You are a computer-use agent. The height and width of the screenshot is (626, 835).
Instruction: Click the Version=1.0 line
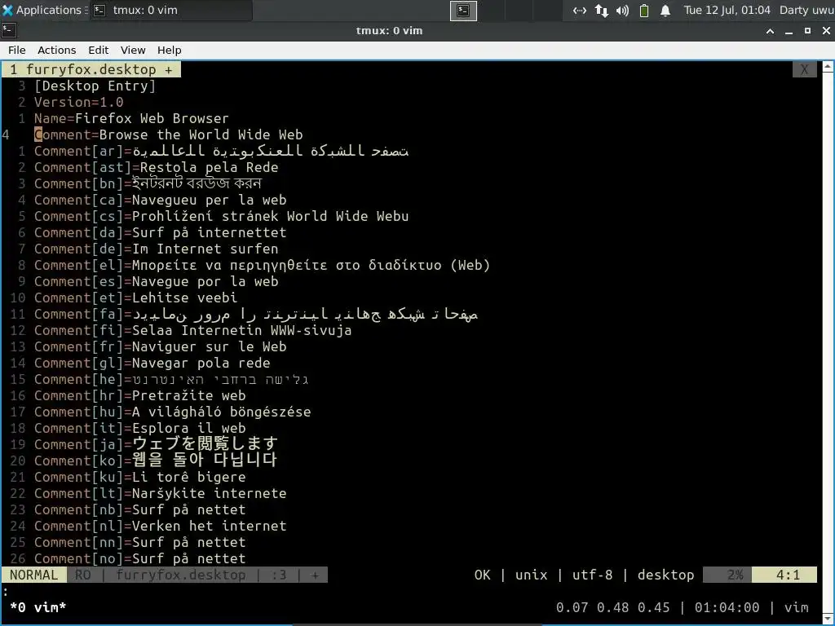[x=79, y=102]
